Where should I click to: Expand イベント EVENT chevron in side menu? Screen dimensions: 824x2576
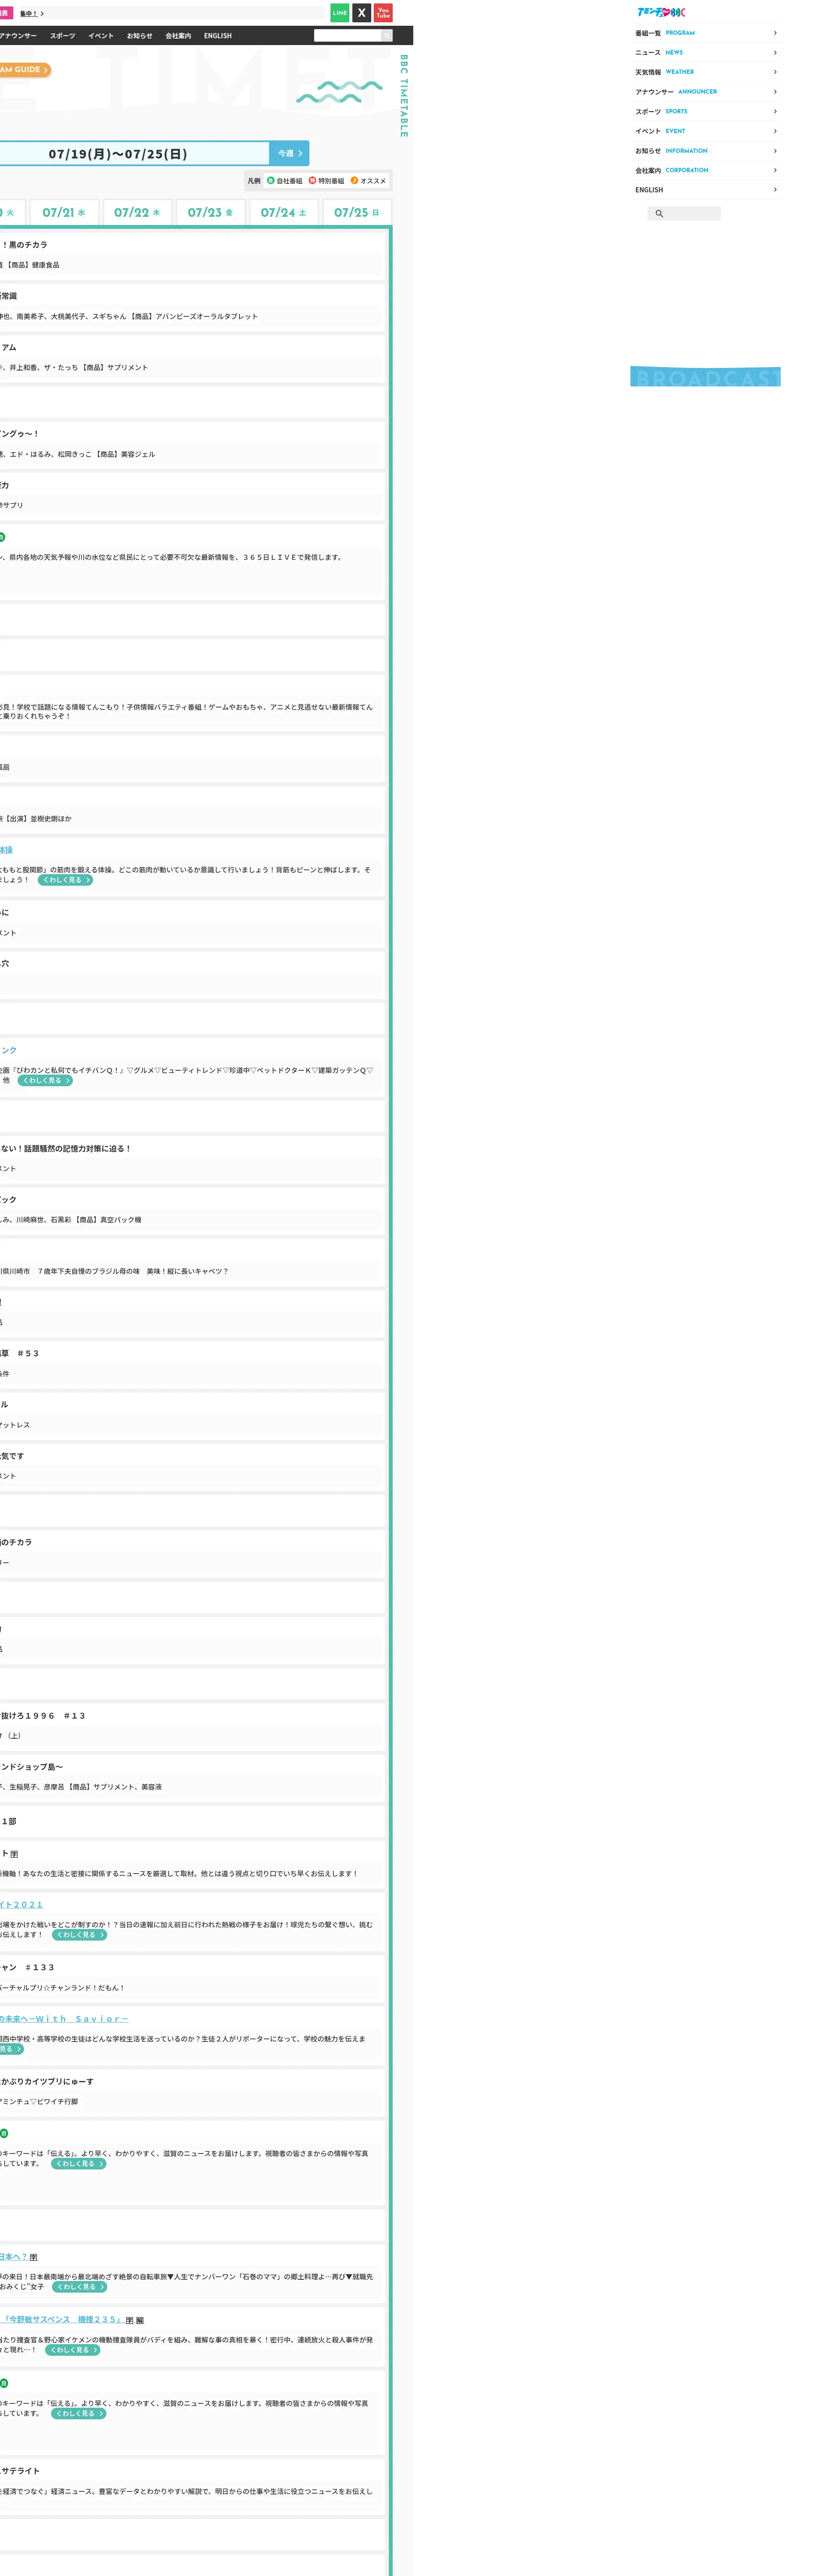tap(775, 131)
